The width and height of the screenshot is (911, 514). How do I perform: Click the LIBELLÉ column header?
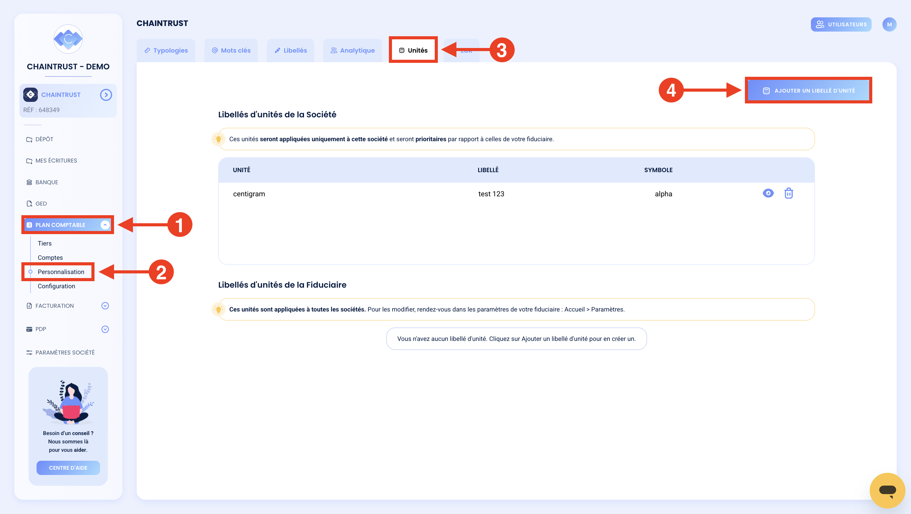click(x=488, y=170)
